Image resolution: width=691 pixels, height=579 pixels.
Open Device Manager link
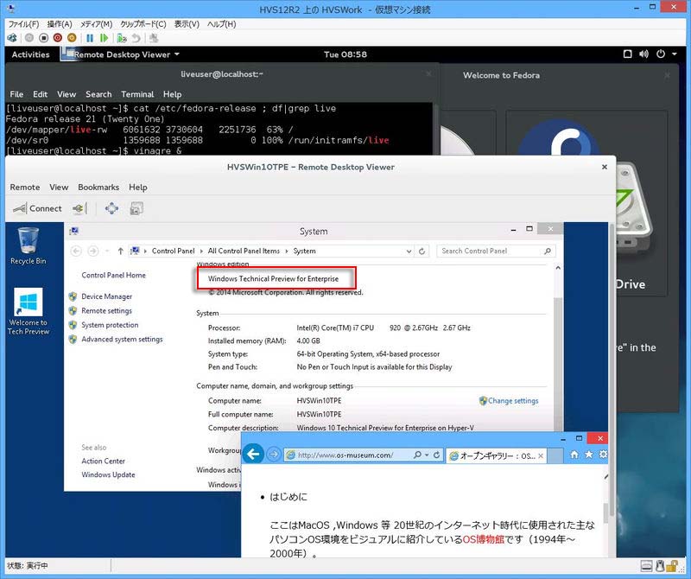pyautogui.click(x=106, y=296)
